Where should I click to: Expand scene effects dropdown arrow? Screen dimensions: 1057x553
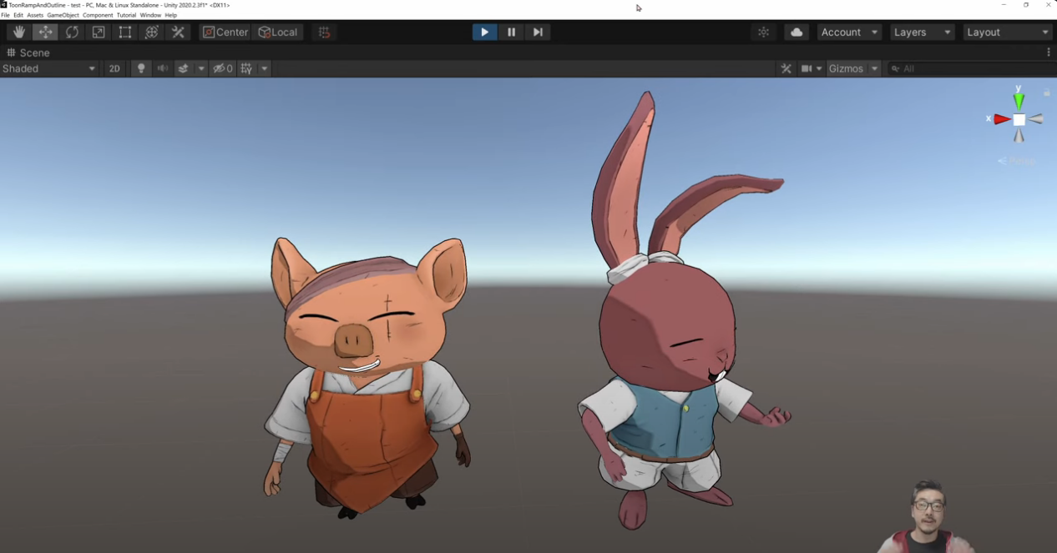click(x=201, y=68)
